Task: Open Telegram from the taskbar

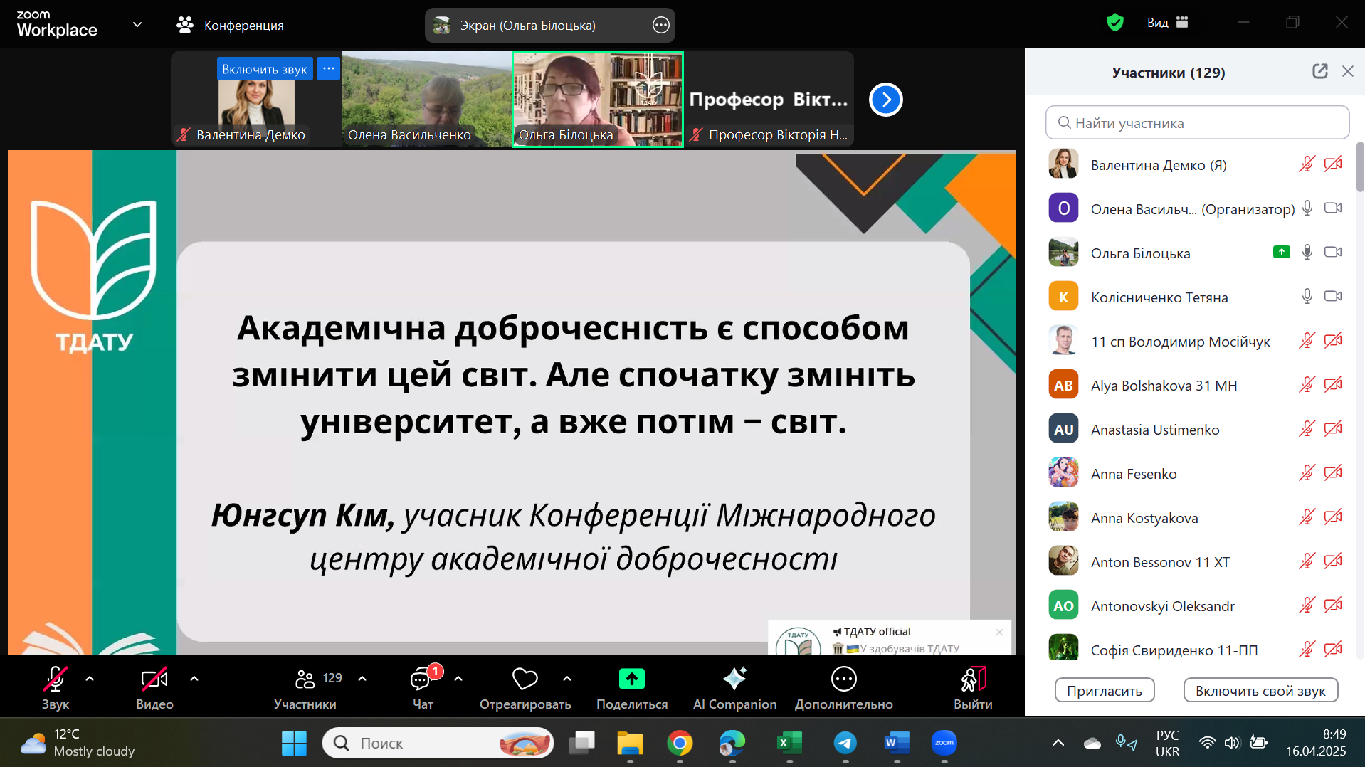Action: (x=845, y=744)
